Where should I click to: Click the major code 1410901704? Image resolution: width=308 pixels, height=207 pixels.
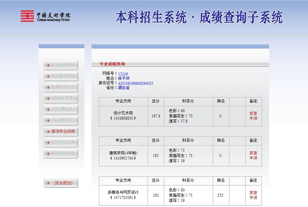tap(123, 158)
